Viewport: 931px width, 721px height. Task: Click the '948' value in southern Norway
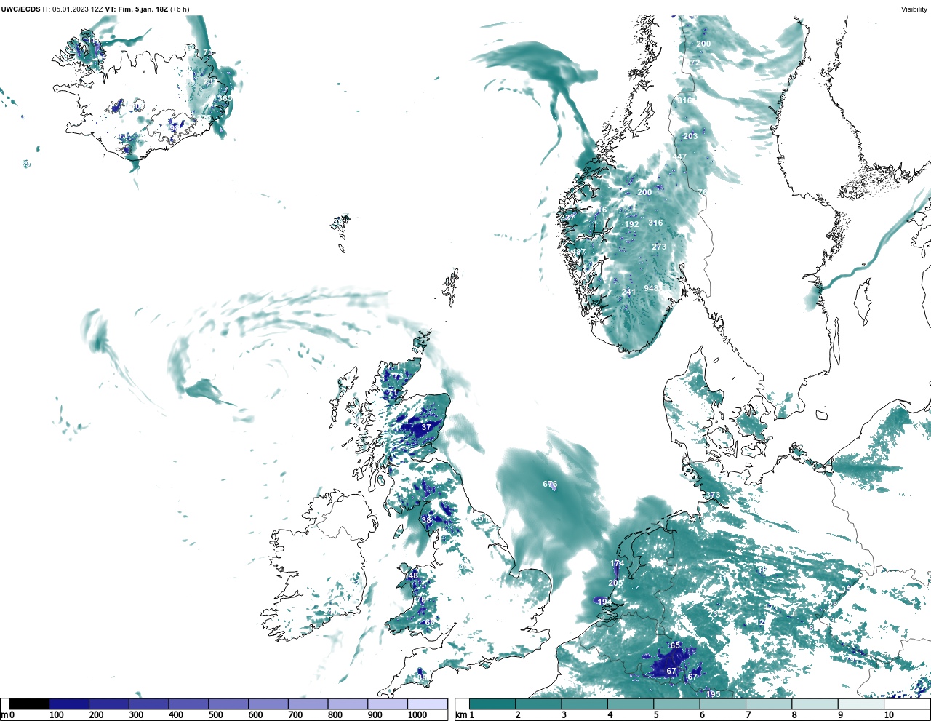pos(651,288)
